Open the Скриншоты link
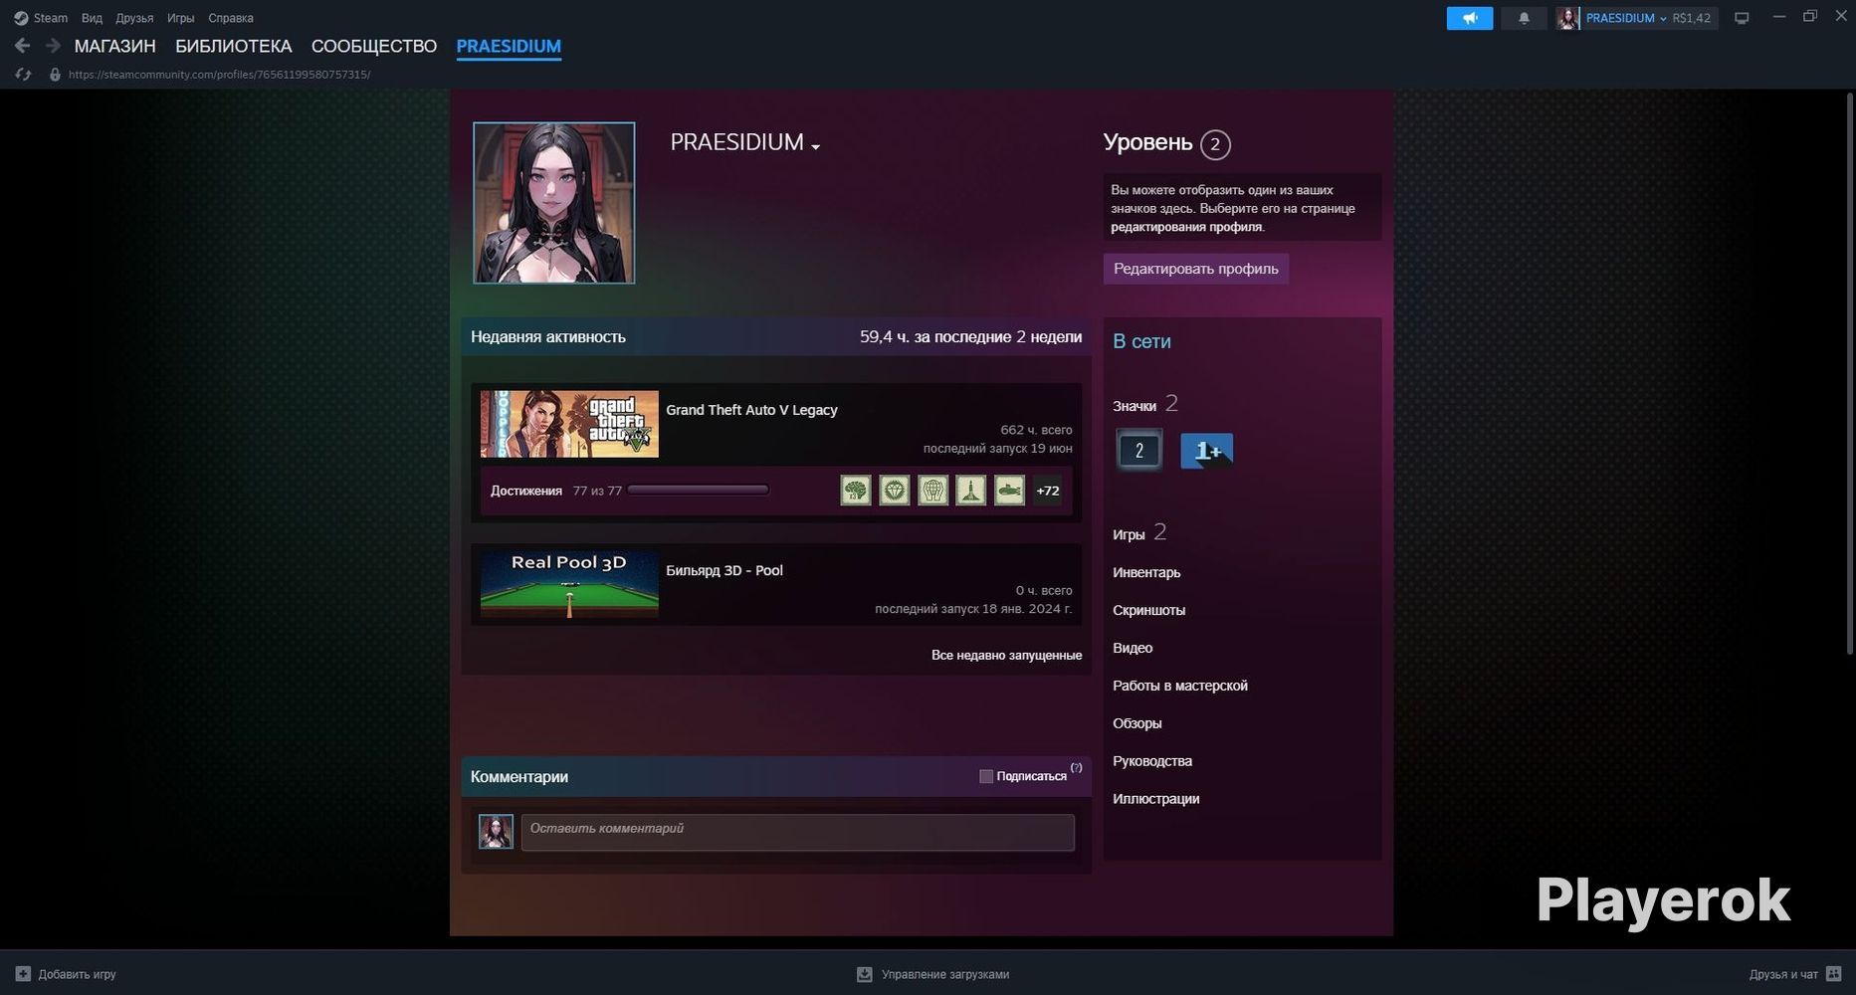The height and width of the screenshot is (995, 1856). (x=1148, y=610)
